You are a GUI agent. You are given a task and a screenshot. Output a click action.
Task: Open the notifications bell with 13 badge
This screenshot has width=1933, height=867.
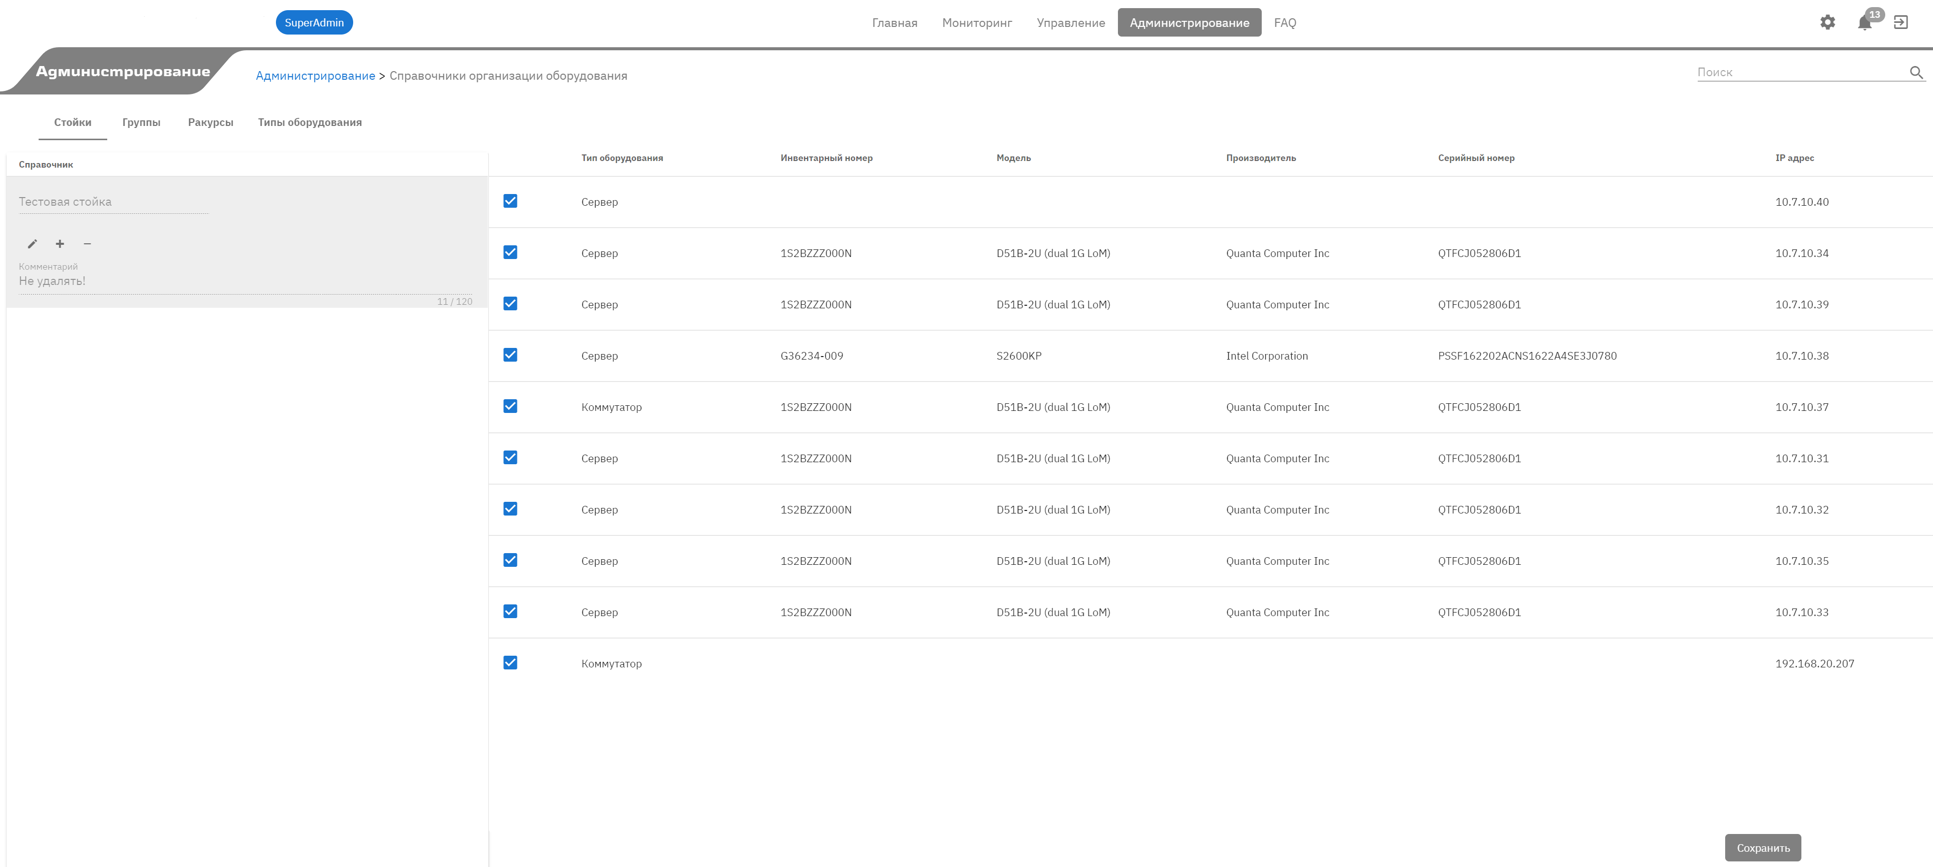1865,22
